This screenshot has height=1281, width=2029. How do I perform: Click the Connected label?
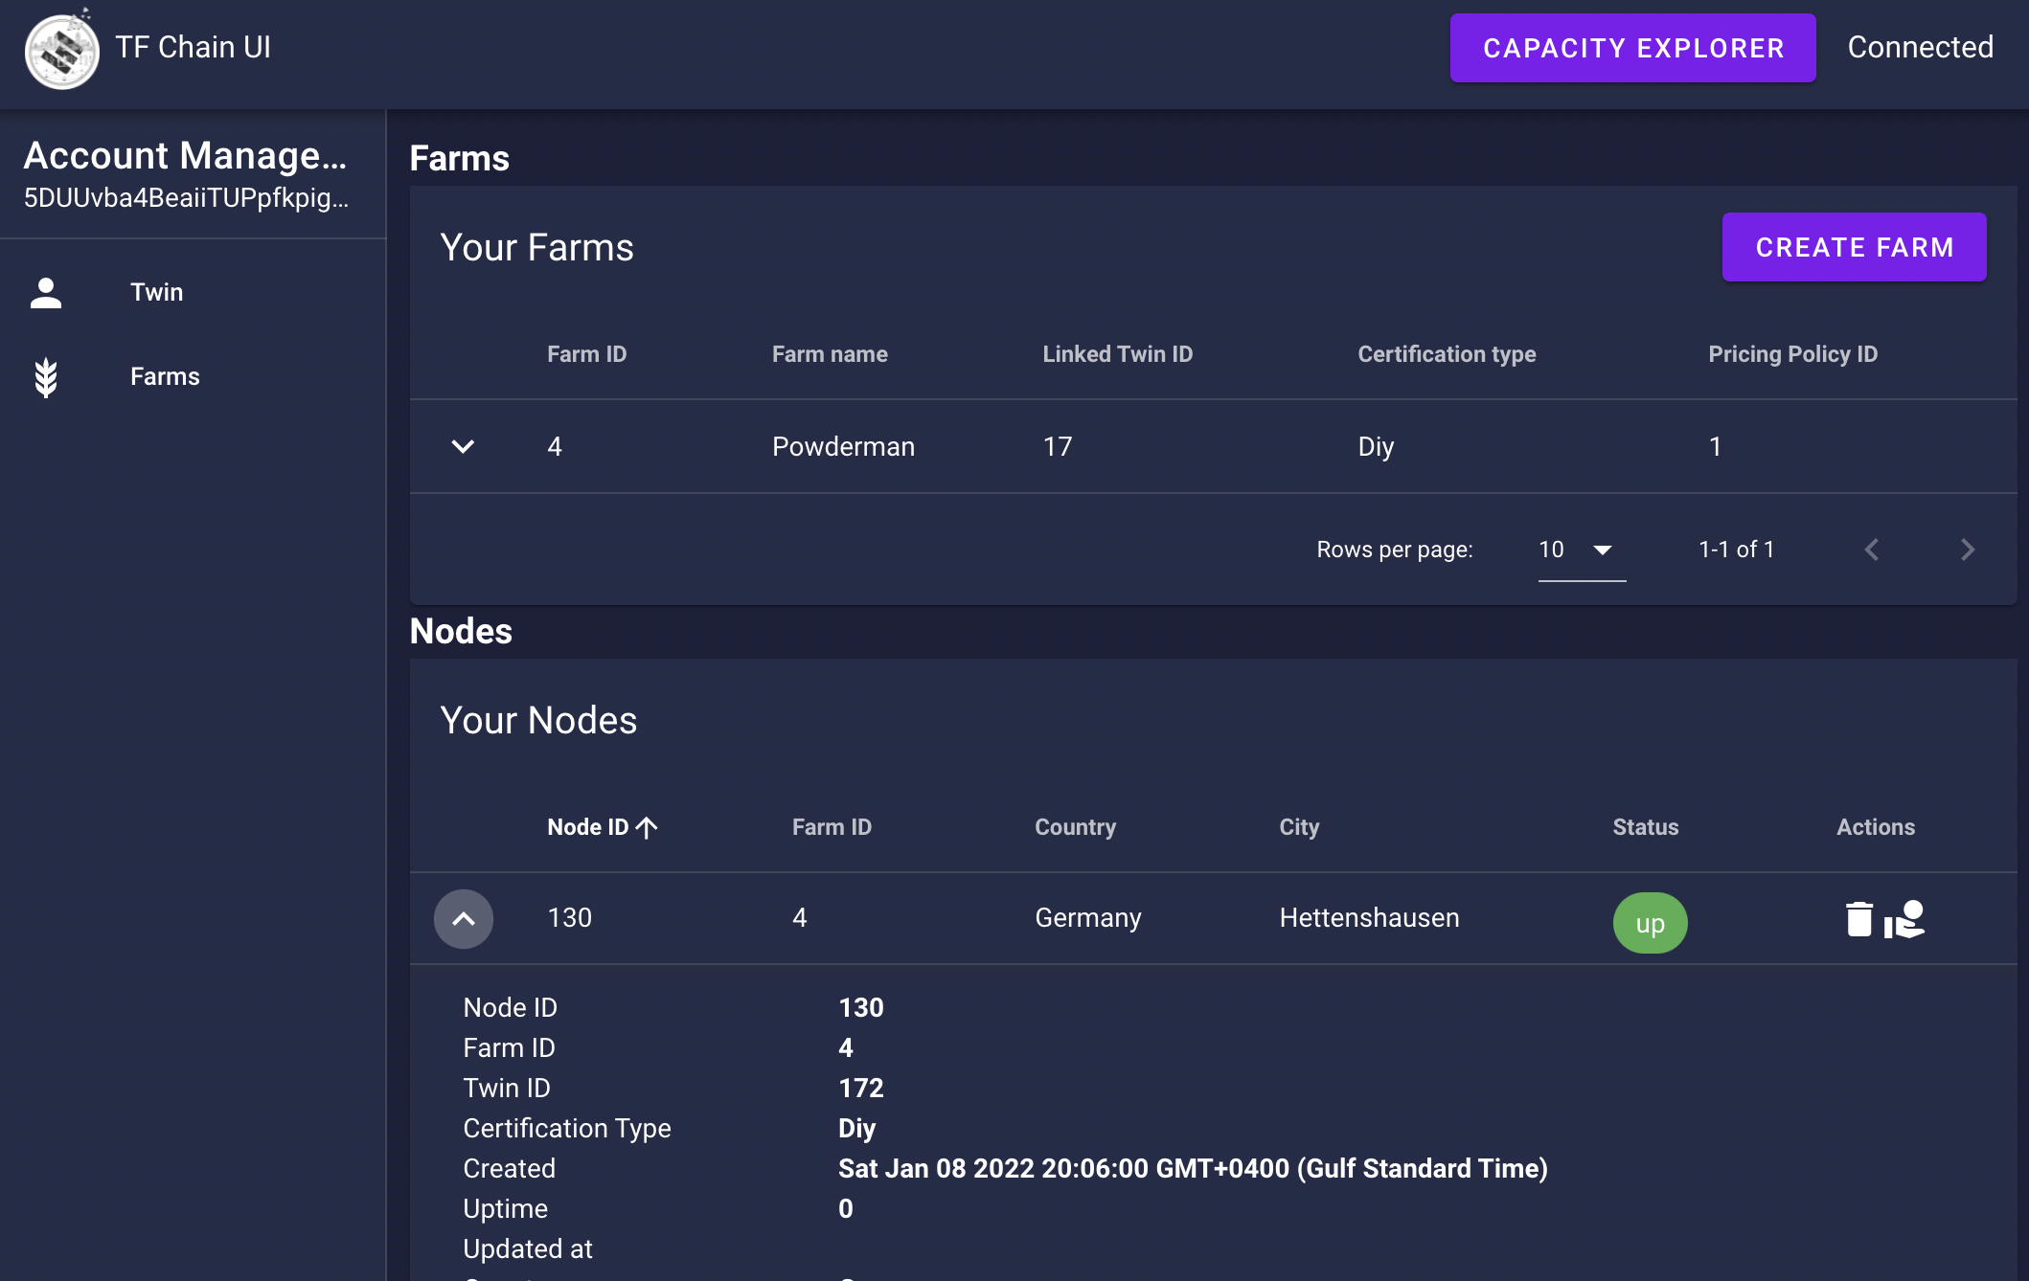[1919, 47]
